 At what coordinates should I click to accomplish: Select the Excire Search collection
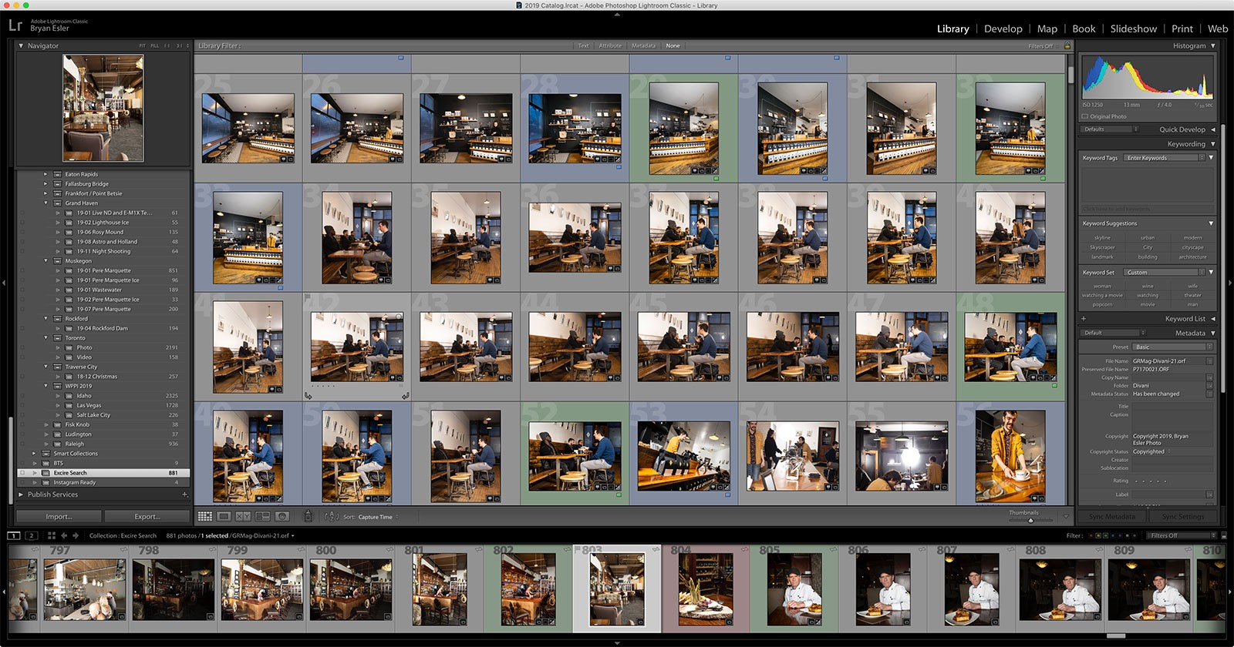[x=70, y=473]
